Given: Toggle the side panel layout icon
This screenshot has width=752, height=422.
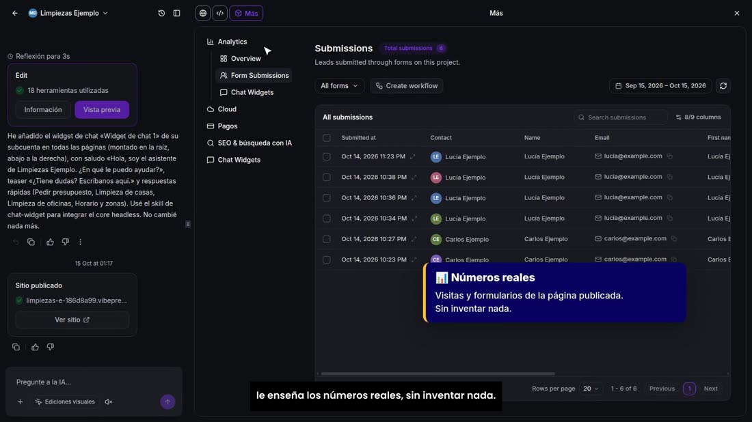Looking at the screenshot, I should (176, 14).
